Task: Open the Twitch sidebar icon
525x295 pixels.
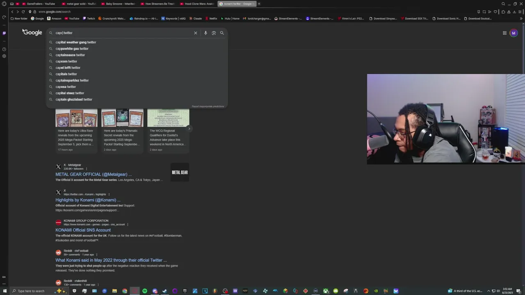Action: (x=4, y=33)
